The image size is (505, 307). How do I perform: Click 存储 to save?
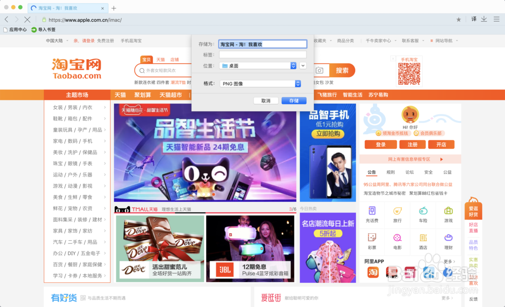(294, 101)
